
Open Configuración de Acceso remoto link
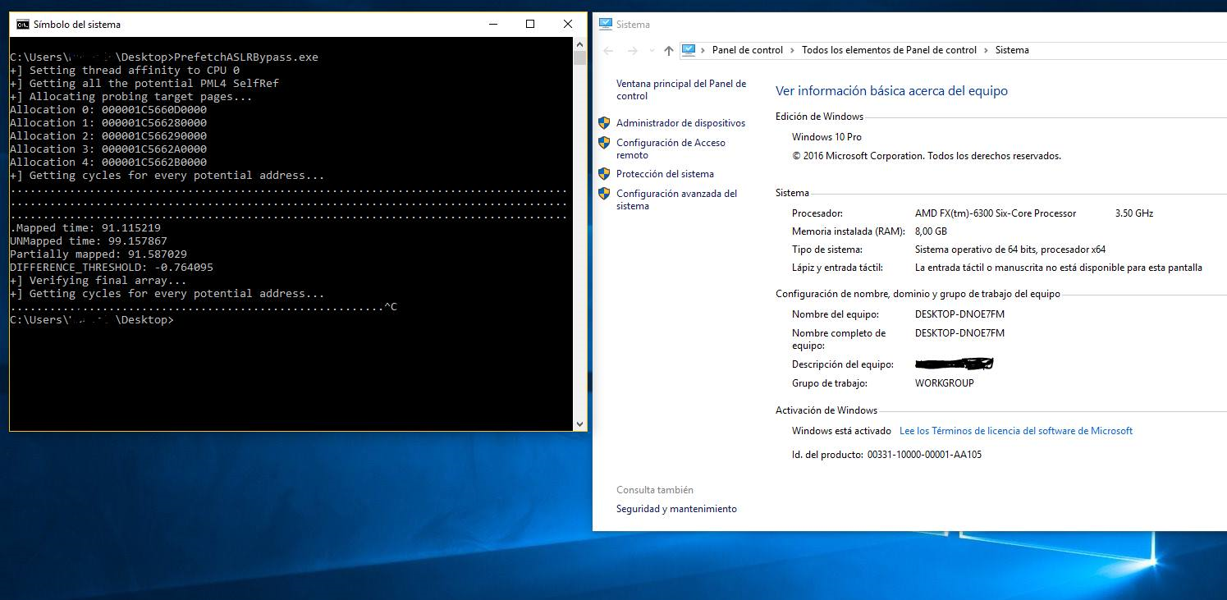[671, 149]
